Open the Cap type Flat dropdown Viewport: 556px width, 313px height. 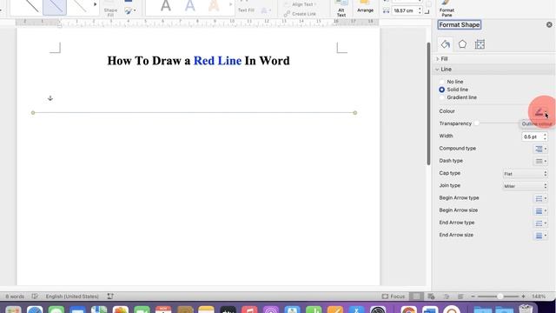click(525, 174)
